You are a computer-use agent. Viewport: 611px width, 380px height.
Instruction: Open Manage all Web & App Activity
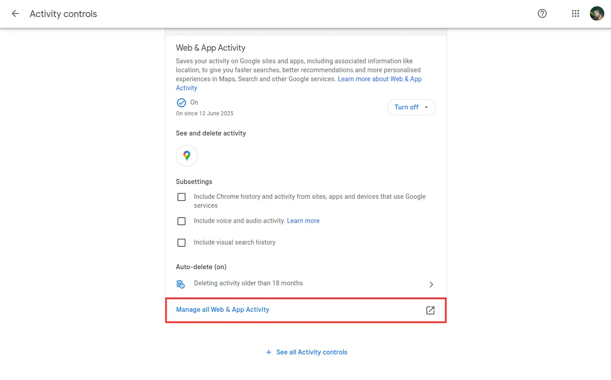coord(222,310)
